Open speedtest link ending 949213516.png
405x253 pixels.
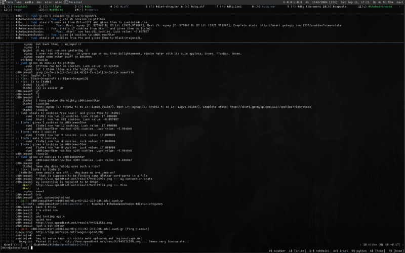(74, 223)
